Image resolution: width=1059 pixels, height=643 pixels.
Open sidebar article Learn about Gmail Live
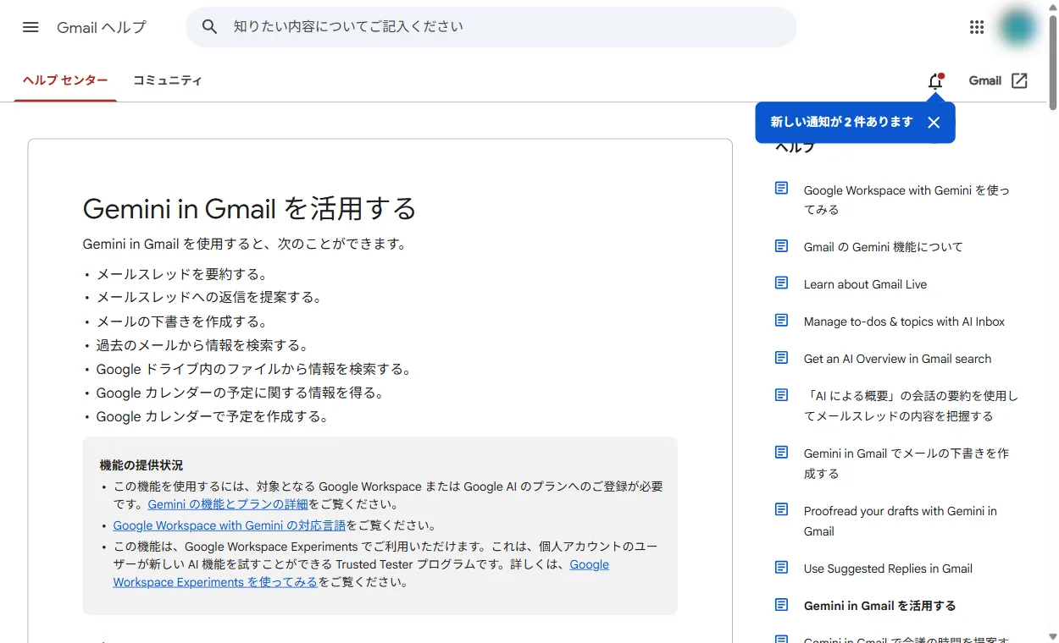click(865, 284)
